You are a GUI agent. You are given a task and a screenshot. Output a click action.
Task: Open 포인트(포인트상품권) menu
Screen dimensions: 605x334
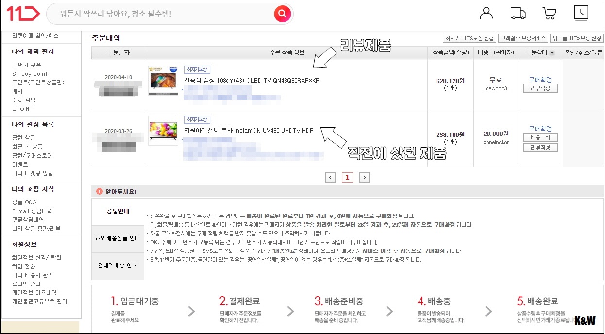(38, 83)
